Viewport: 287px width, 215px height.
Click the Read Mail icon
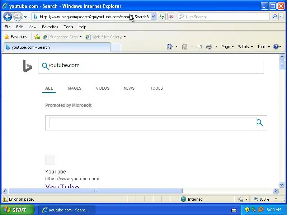tap(199, 47)
